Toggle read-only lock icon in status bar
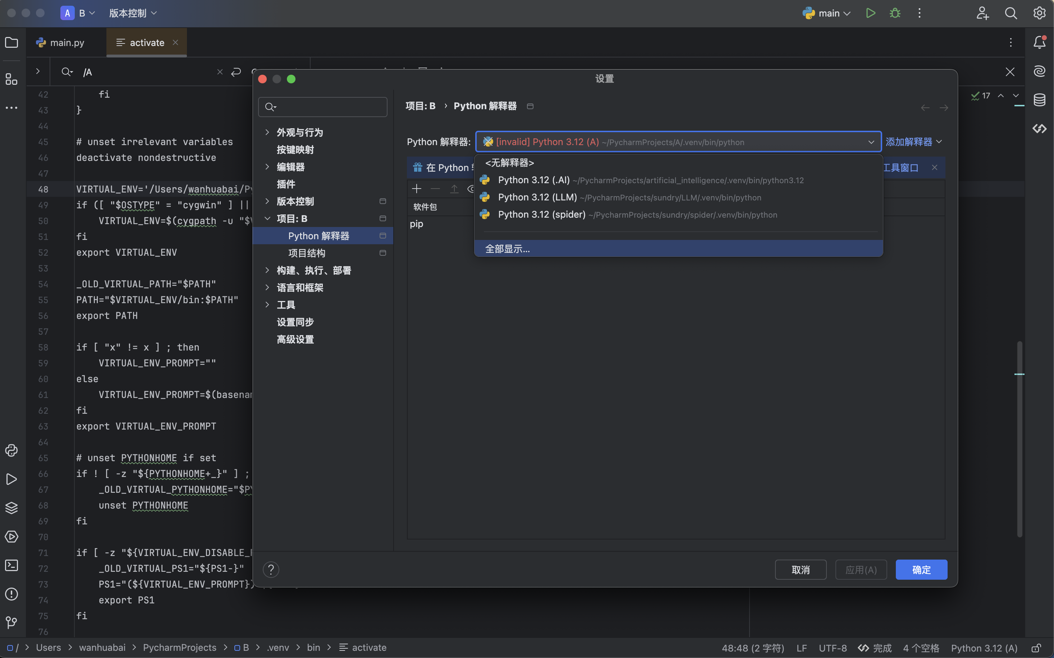The width and height of the screenshot is (1054, 658). click(x=1036, y=648)
